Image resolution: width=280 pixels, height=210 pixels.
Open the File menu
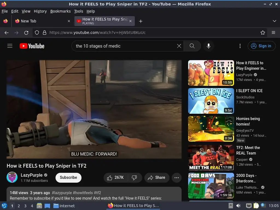point(5,11)
